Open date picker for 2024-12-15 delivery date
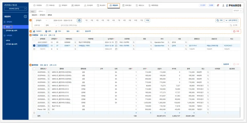The width and height of the screenshot is (247, 123). point(116,42)
